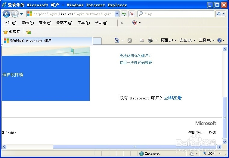Expand the Home dropdown arrow
Viewport: 229px width, 158px height.
(x=123, y=40)
